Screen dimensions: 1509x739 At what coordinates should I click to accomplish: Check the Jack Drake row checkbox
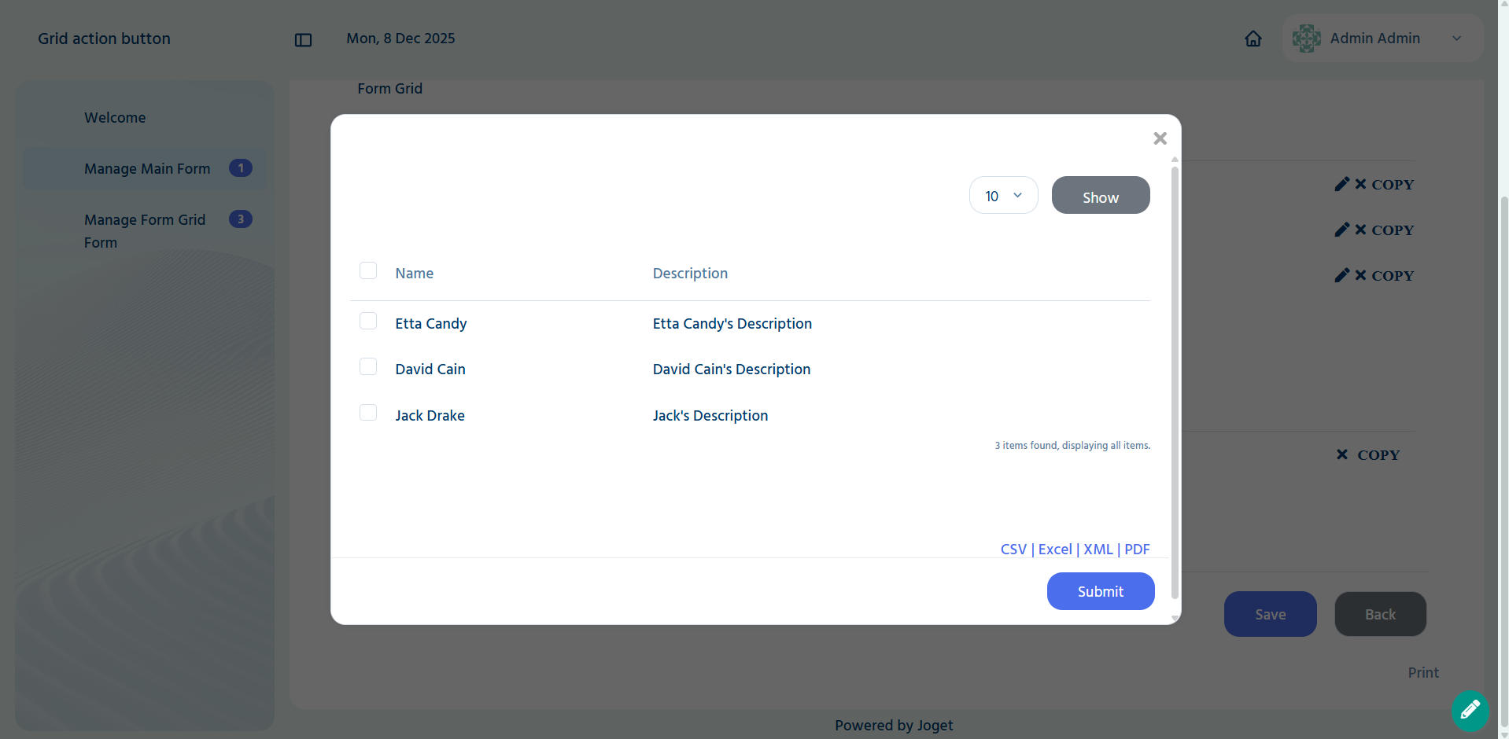click(368, 413)
